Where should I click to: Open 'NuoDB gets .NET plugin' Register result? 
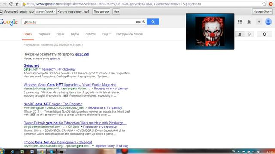tap(52, 104)
